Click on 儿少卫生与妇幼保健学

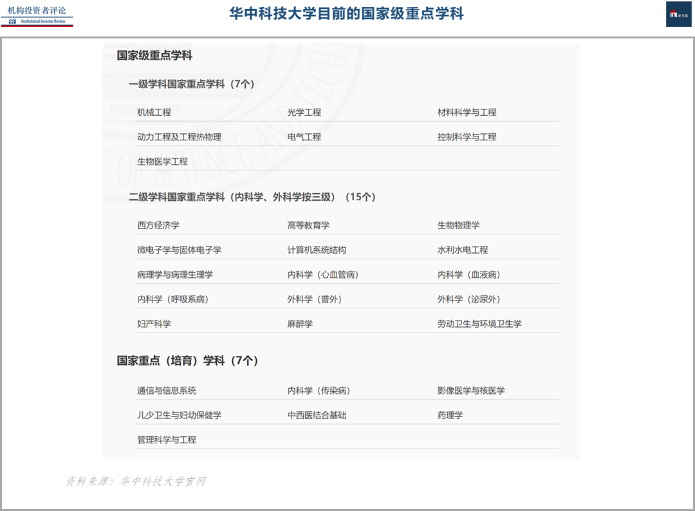[x=179, y=415]
